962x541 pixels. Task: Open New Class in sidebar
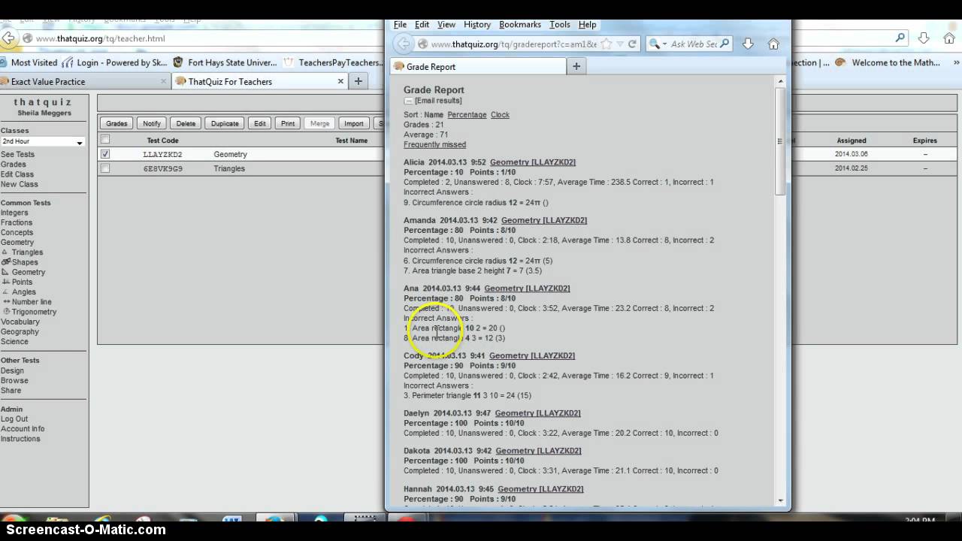click(x=19, y=184)
